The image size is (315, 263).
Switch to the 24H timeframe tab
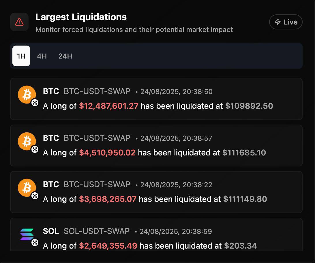click(65, 56)
